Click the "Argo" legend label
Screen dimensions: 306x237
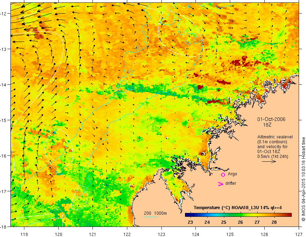pos(232,174)
